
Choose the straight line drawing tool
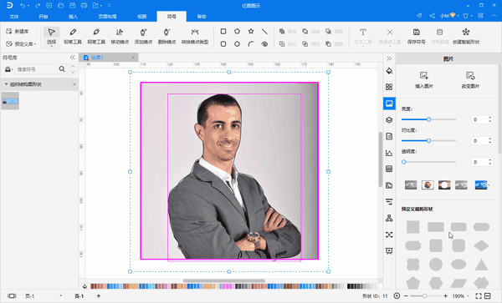pyautogui.click(x=264, y=31)
